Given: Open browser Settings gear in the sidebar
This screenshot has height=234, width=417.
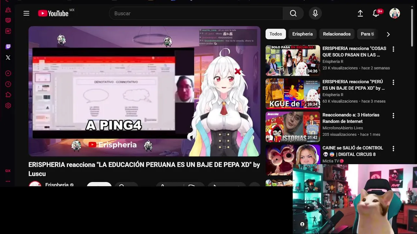Looking at the screenshot, I should tap(8, 106).
